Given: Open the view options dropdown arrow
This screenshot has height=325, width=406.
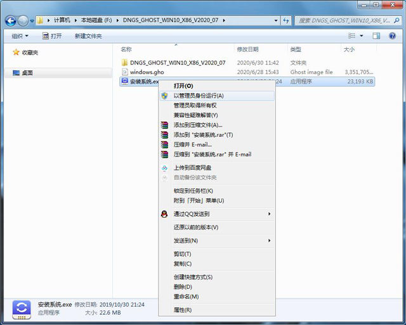Looking at the screenshot, I should tap(362, 35).
